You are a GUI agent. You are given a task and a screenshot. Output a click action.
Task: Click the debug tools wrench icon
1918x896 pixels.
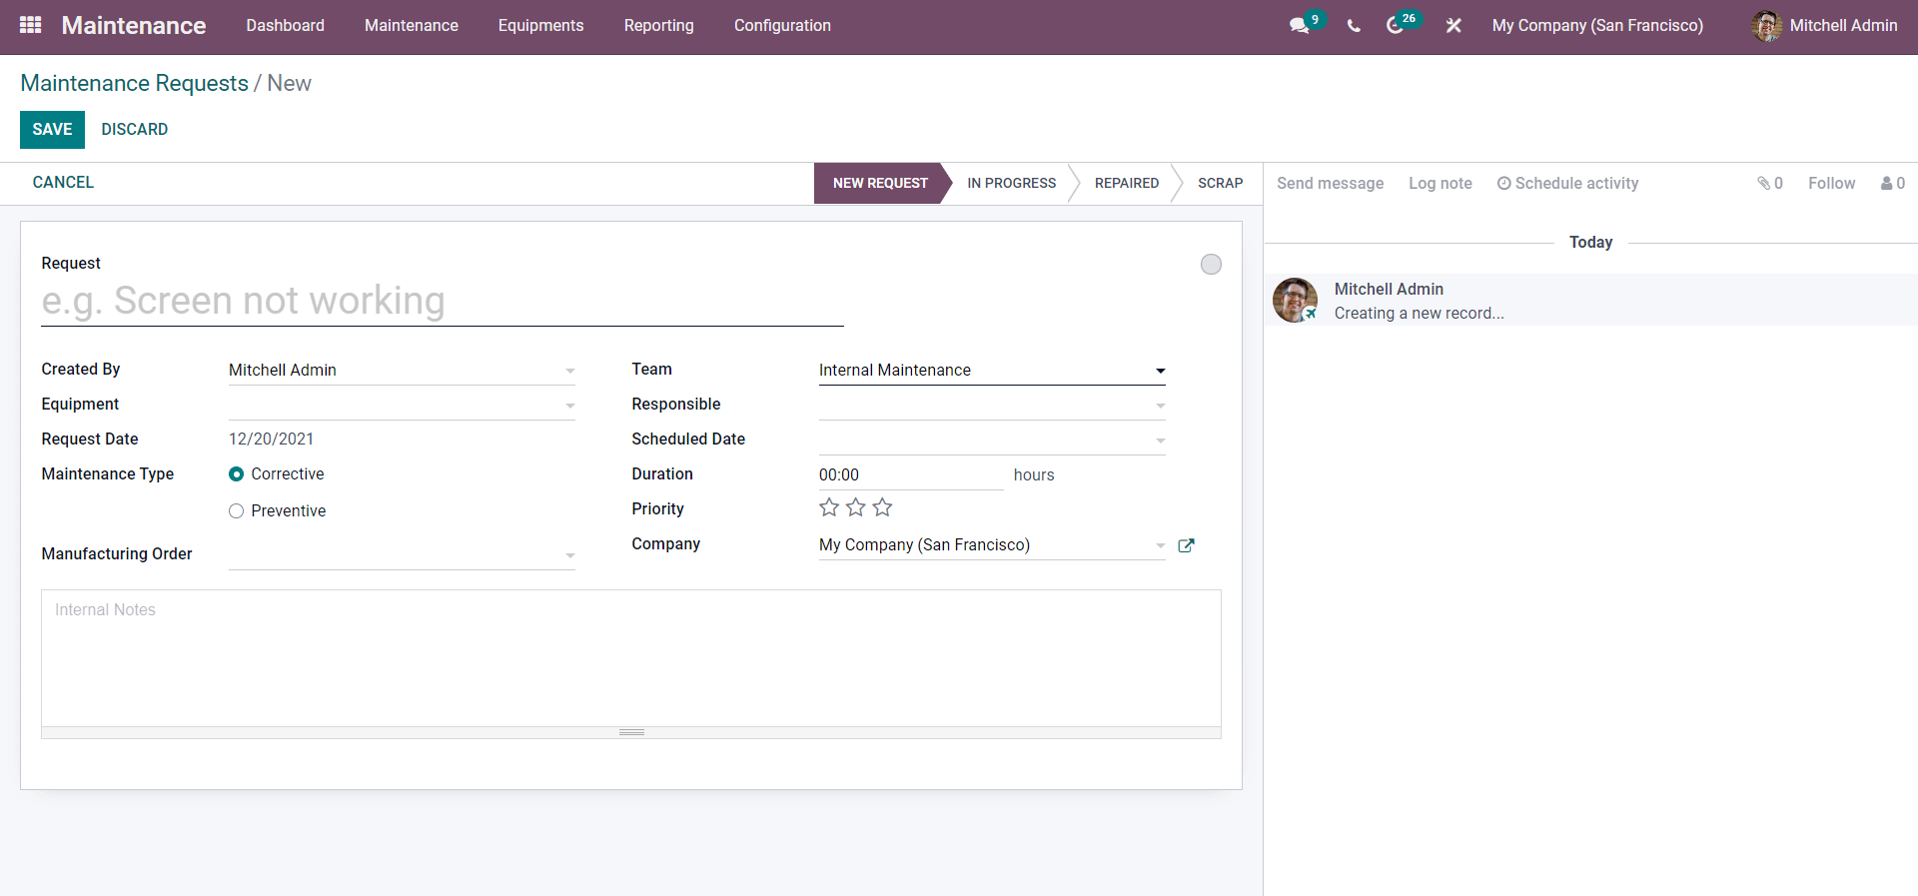pos(1453,26)
